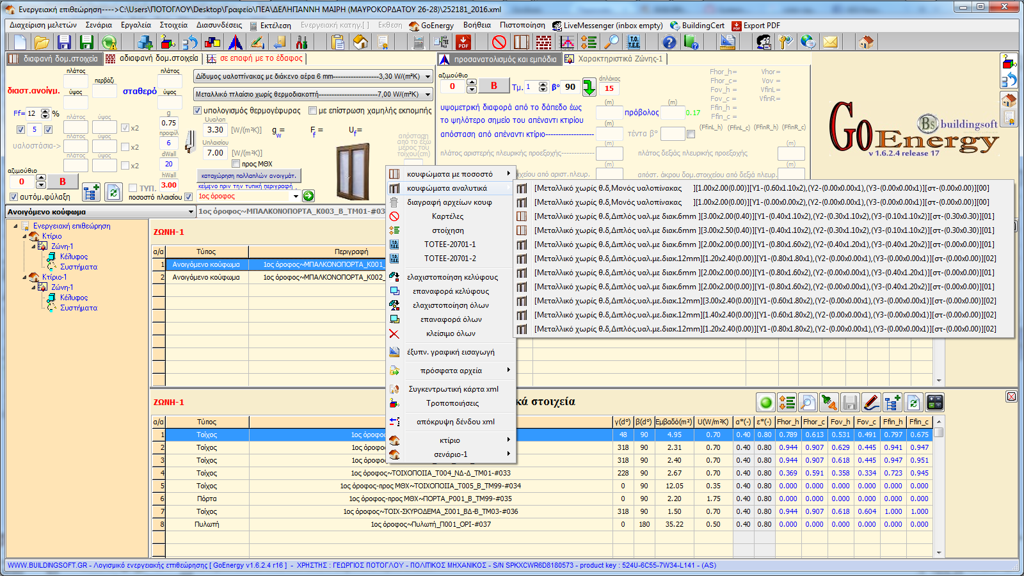This screenshot has width=1024, height=576.
Task: Expand the Ανοιγόμενο κούφωμα combo box
Action: click(190, 212)
